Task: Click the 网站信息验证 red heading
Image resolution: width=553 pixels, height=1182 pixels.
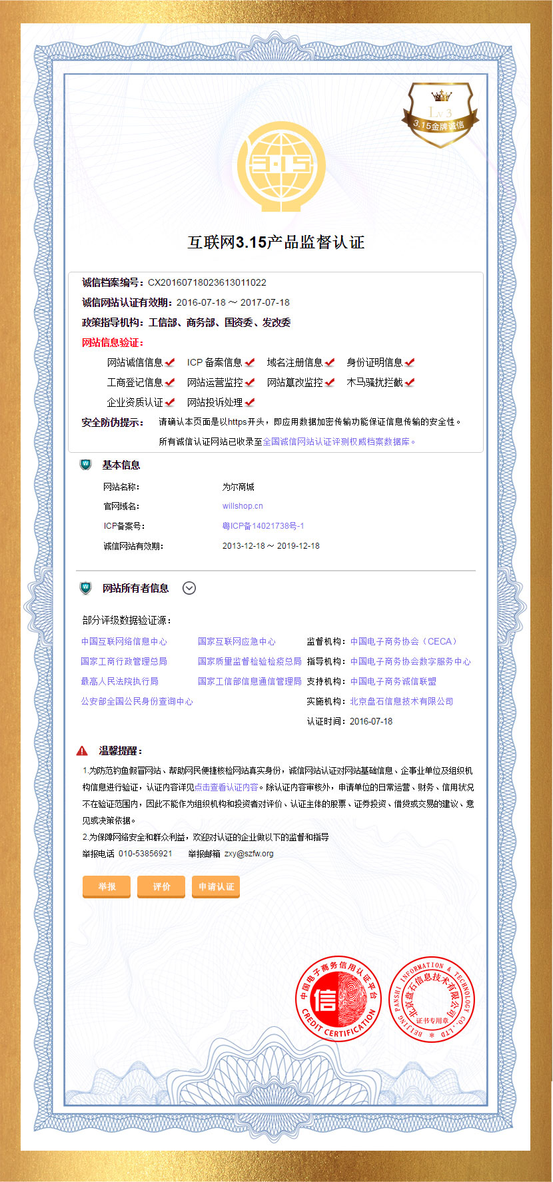Action: coord(113,342)
